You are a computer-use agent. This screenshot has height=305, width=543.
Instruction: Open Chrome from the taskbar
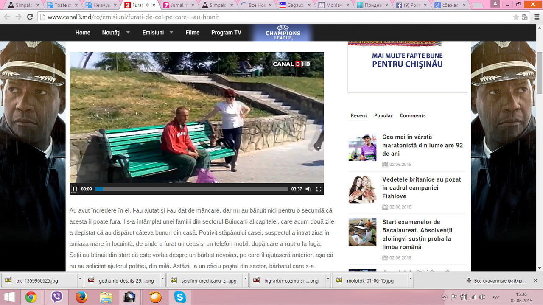pos(31,297)
